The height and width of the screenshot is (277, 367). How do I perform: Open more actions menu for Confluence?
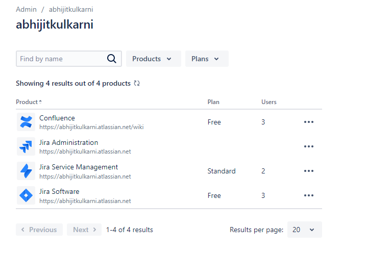[309, 122]
